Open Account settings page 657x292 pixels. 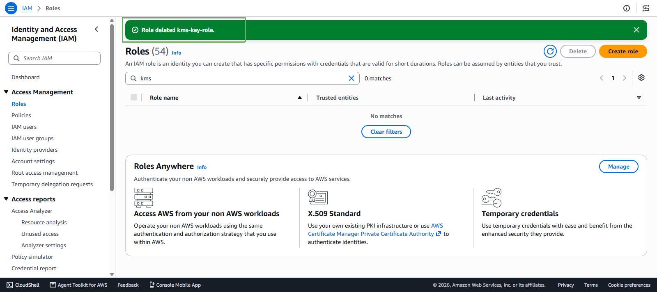coord(33,161)
